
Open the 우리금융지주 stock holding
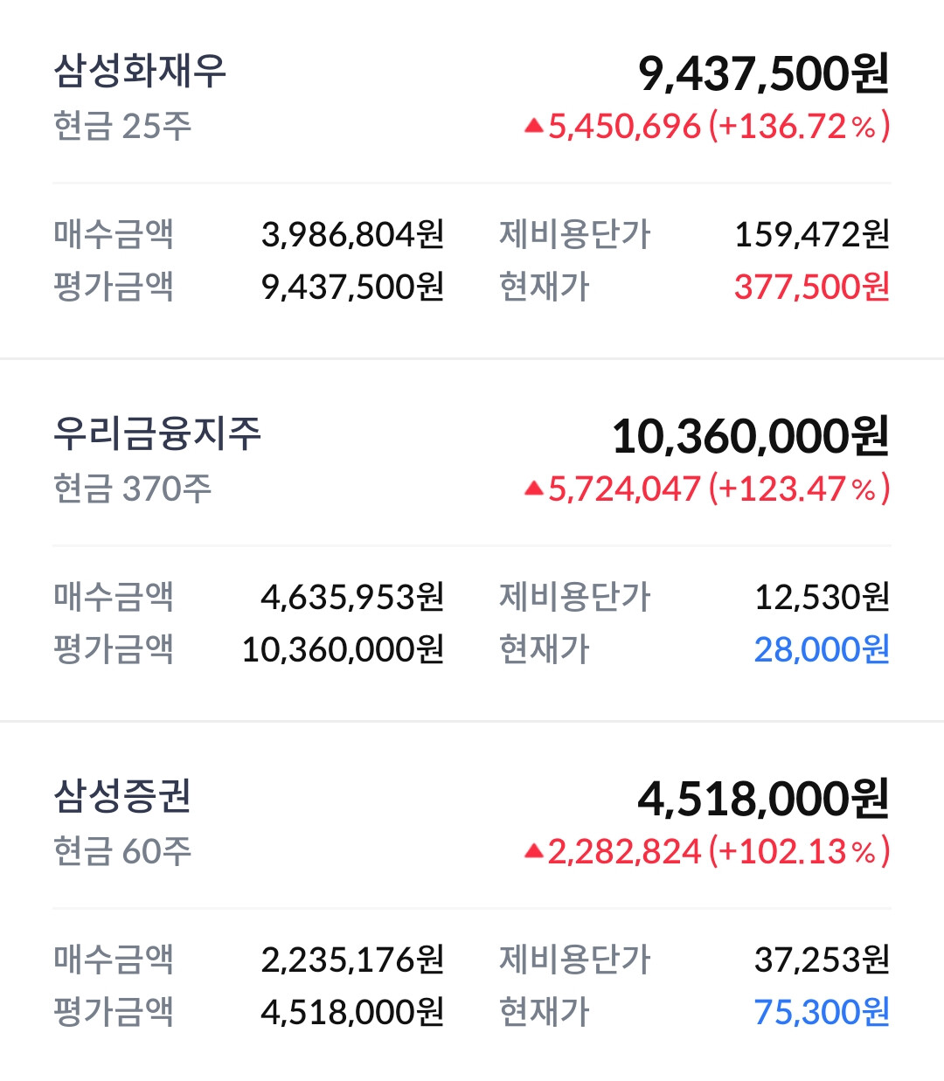click(157, 434)
